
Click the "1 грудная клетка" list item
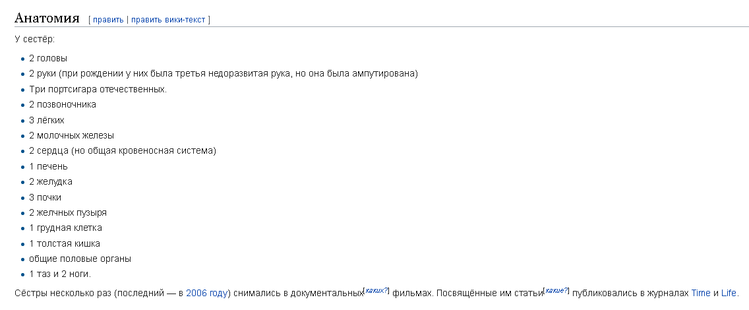pyautogui.click(x=65, y=228)
